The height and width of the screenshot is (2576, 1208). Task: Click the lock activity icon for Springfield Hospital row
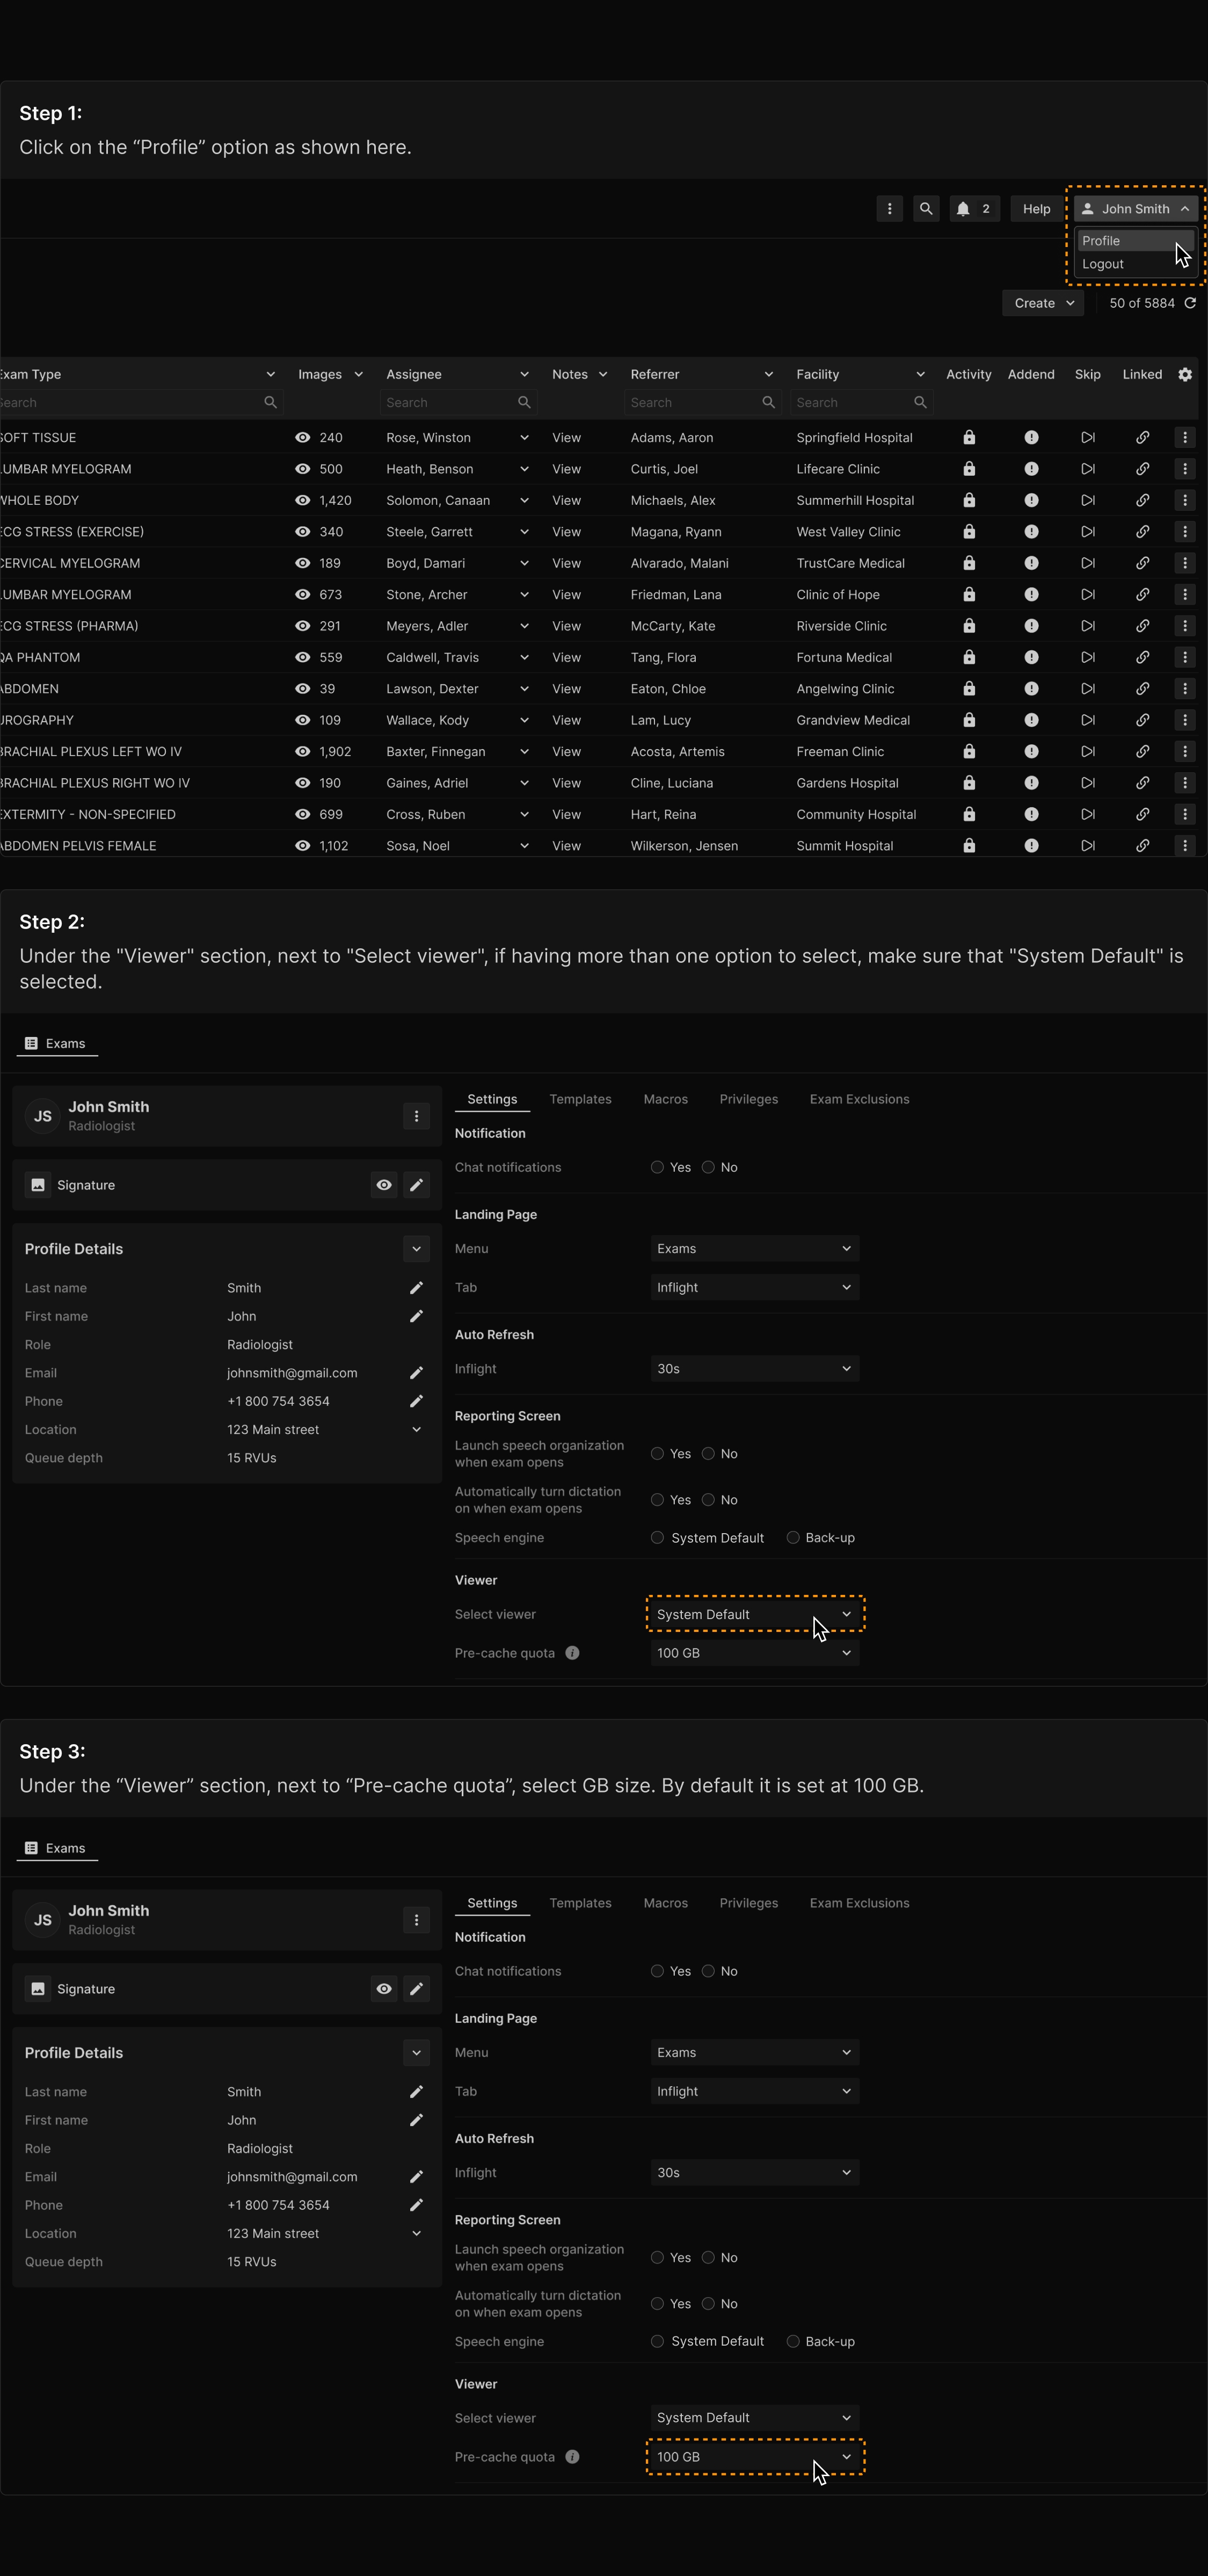(x=969, y=438)
